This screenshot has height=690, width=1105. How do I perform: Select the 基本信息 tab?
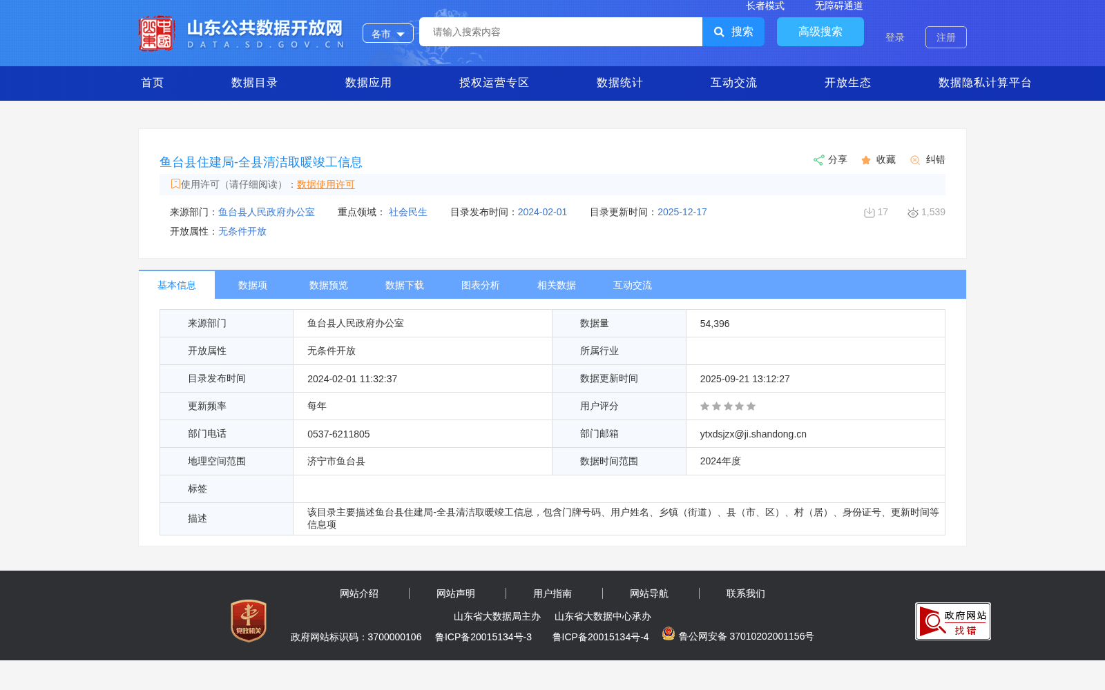177,285
